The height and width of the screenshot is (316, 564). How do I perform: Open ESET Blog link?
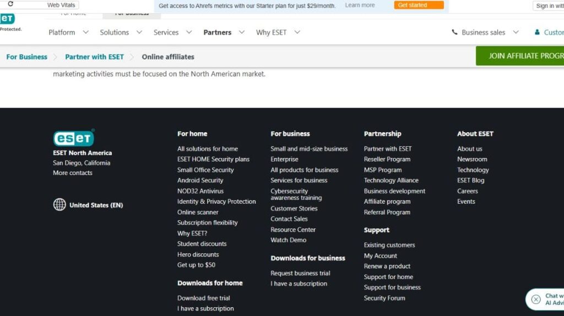(470, 180)
